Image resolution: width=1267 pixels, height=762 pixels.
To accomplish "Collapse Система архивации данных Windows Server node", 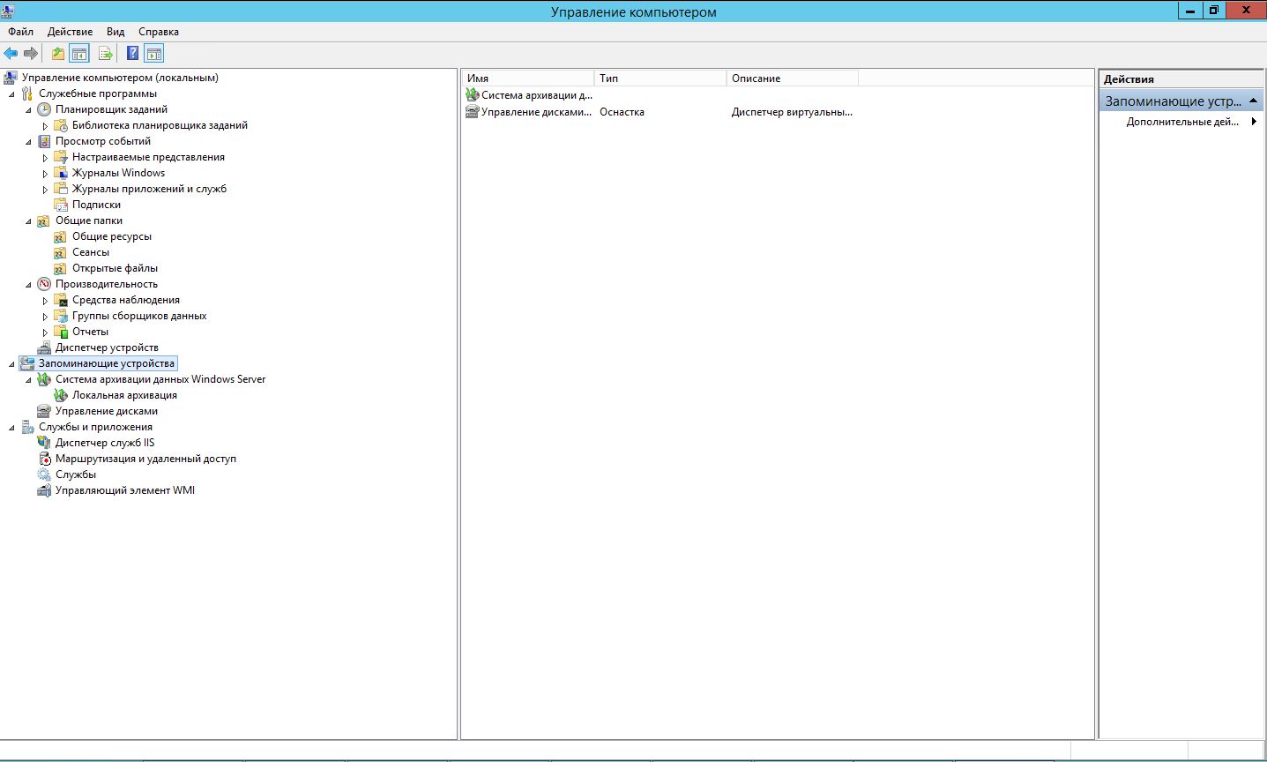I will tap(28, 380).
